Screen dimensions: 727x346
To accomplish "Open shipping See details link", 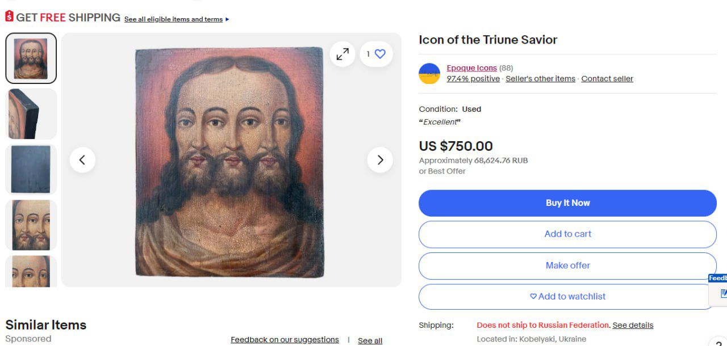I will click(x=633, y=326).
